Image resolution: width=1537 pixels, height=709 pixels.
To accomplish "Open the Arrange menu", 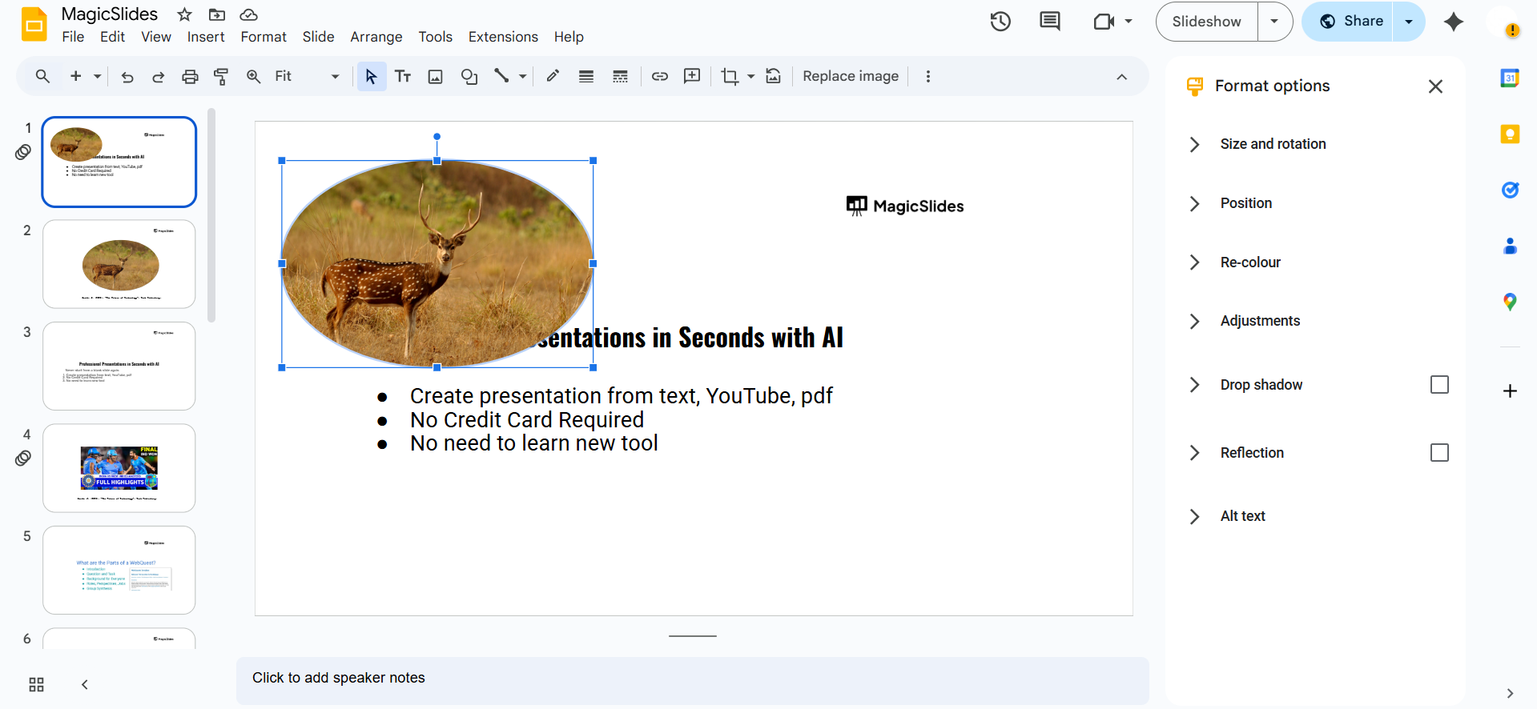I will click(376, 37).
